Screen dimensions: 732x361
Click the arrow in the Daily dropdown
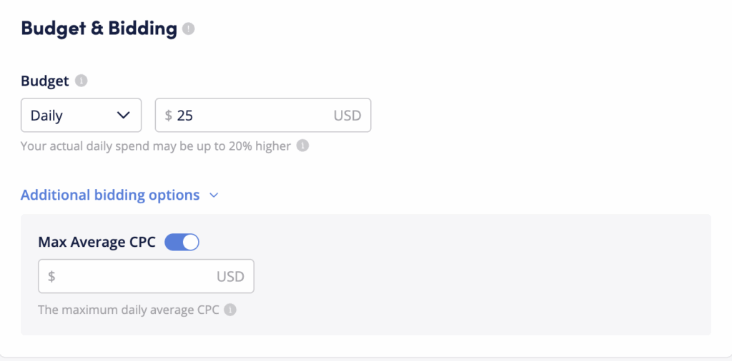tap(123, 115)
